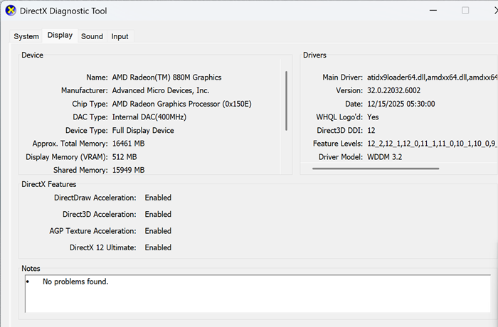The image size is (498, 327).
Task: Click the Device panel vertical scrollbar
Action: tap(286, 101)
